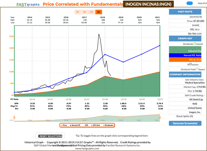The height and width of the screenshot is (151, 207).
Task: Toggle Price line in chart legend
Action: click(64, 125)
